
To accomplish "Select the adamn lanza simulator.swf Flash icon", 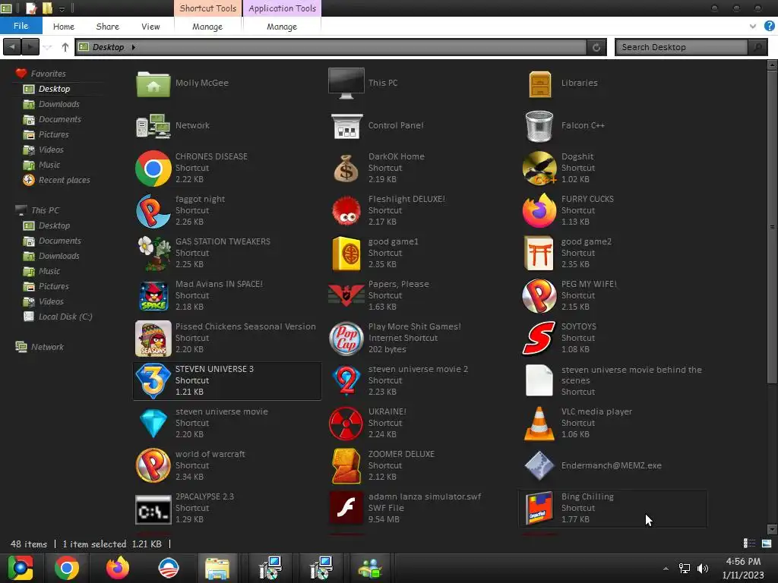I will [x=346, y=508].
